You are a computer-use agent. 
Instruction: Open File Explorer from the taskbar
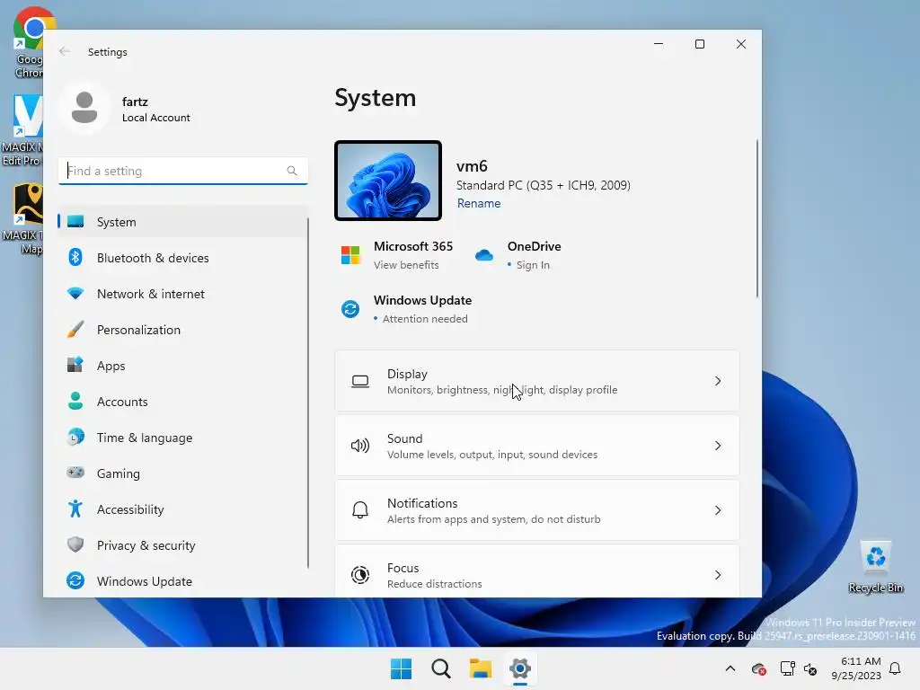(x=481, y=668)
